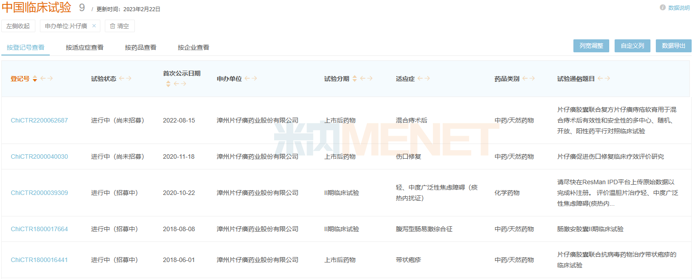Sort by 登记号 column sort icon
The width and height of the screenshot is (693, 279).
tap(35, 79)
